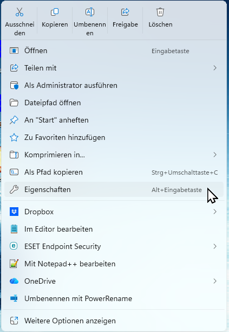Choose Zu Favoriten hinzufügen

pyautogui.click(x=114, y=137)
